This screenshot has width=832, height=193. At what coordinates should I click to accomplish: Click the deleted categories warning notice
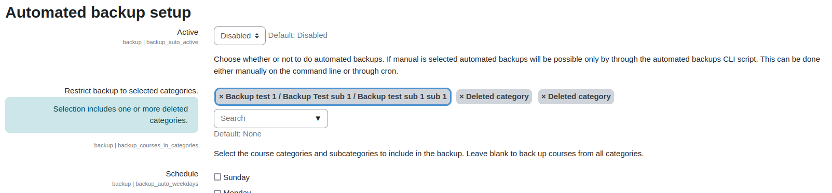(x=102, y=115)
